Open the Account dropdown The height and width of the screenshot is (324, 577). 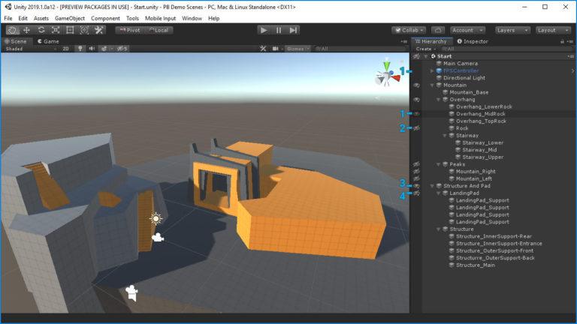[467, 30]
